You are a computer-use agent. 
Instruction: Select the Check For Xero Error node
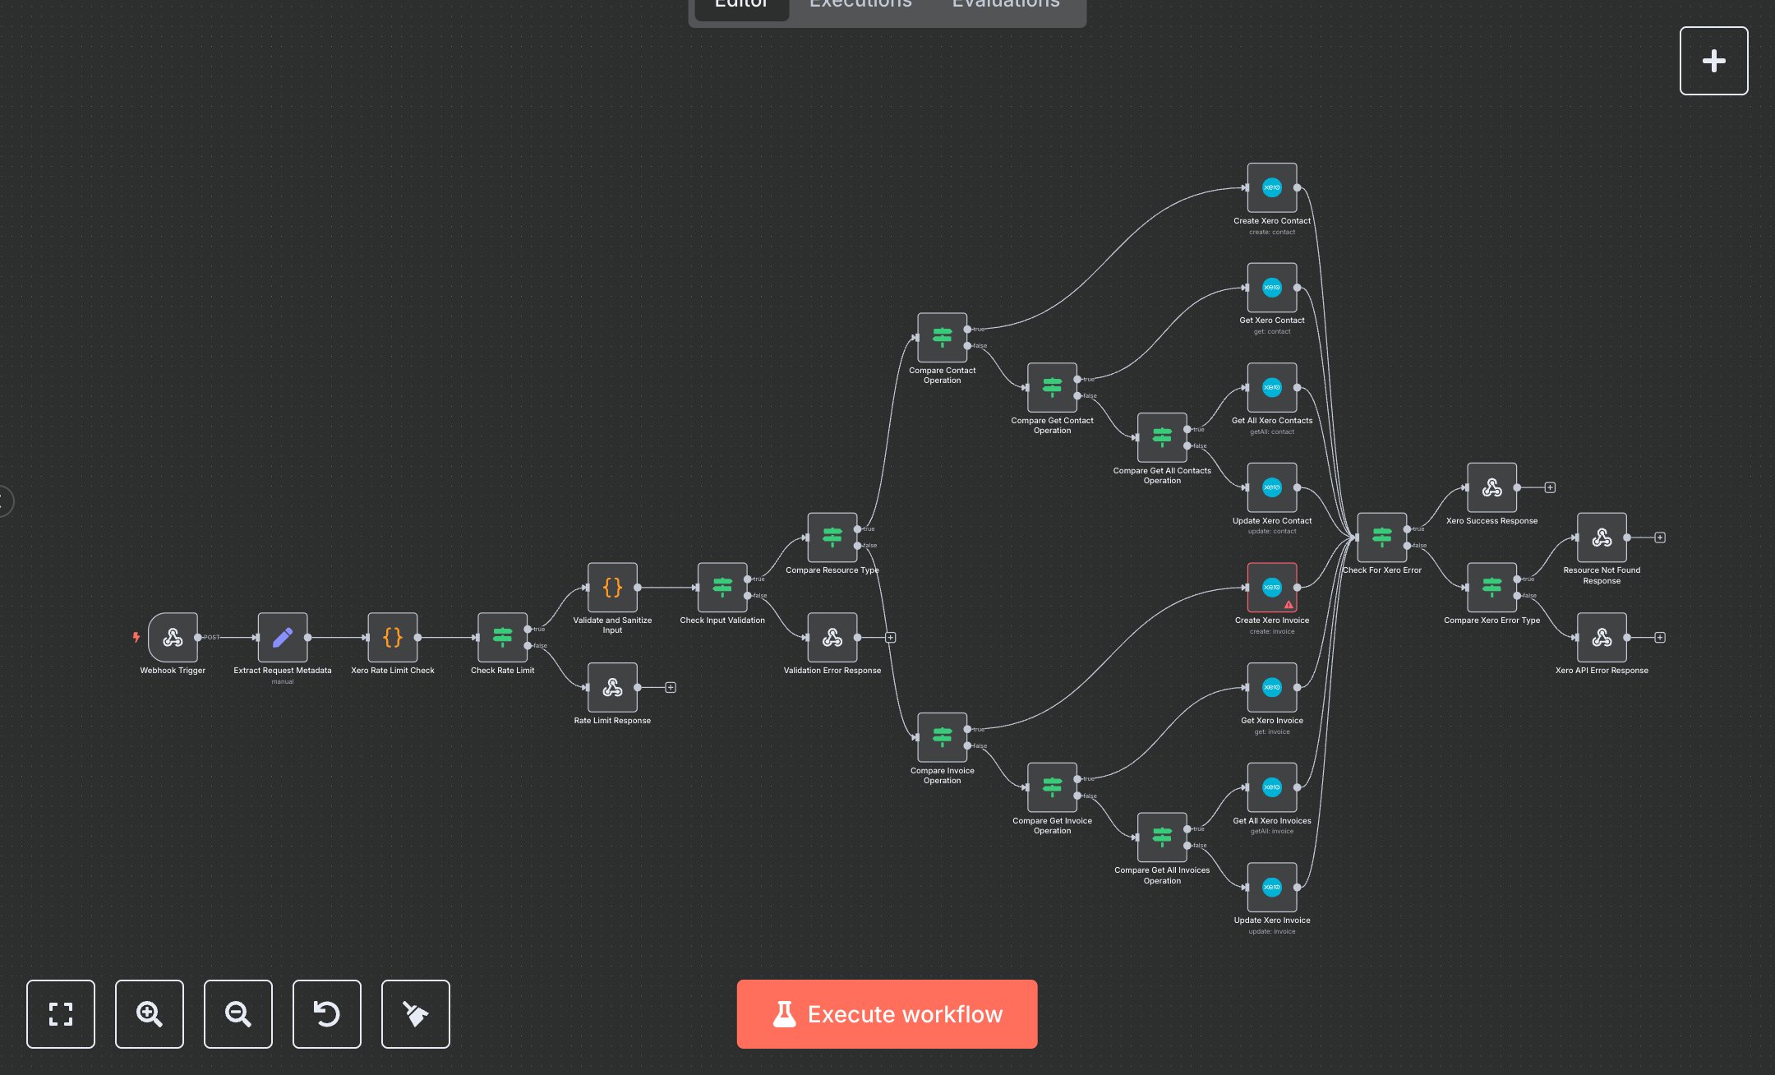coord(1381,537)
